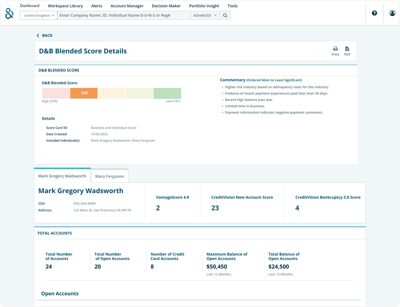The height and width of the screenshot is (307, 400).
Task: Click the D&B ampersand logo
Action: (9, 13)
